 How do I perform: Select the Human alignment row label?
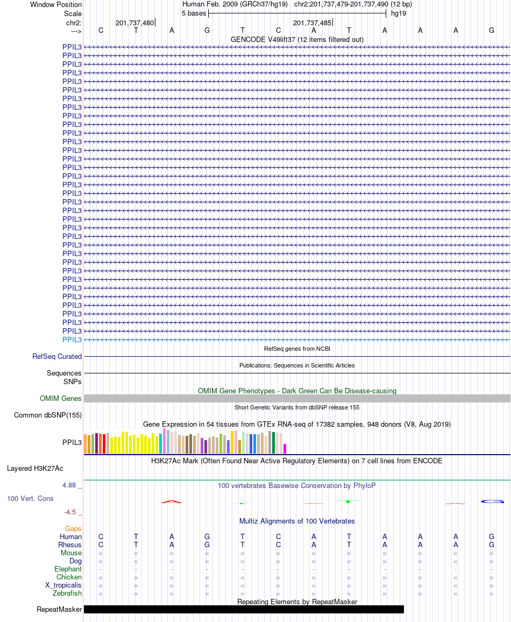coord(70,536)
